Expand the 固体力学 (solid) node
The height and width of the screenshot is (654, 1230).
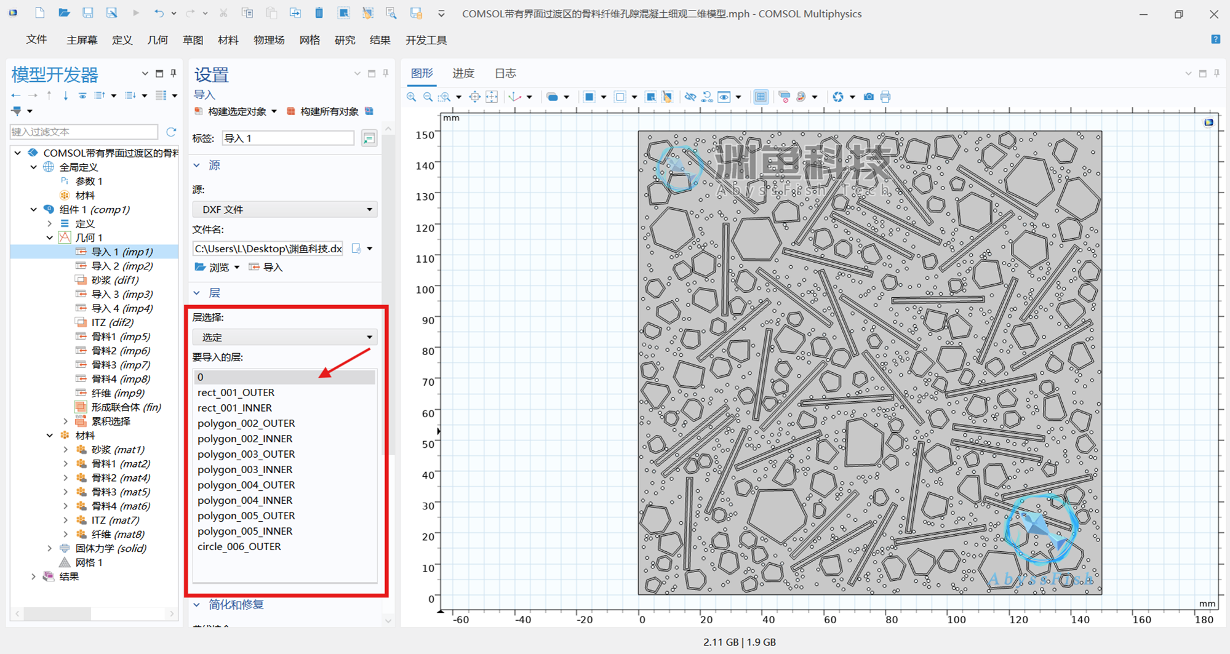[50, 548]
